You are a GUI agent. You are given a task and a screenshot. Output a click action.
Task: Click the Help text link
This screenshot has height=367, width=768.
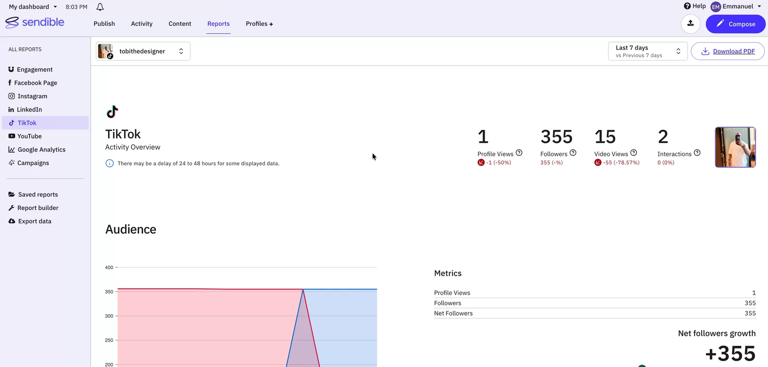point(699,6)
